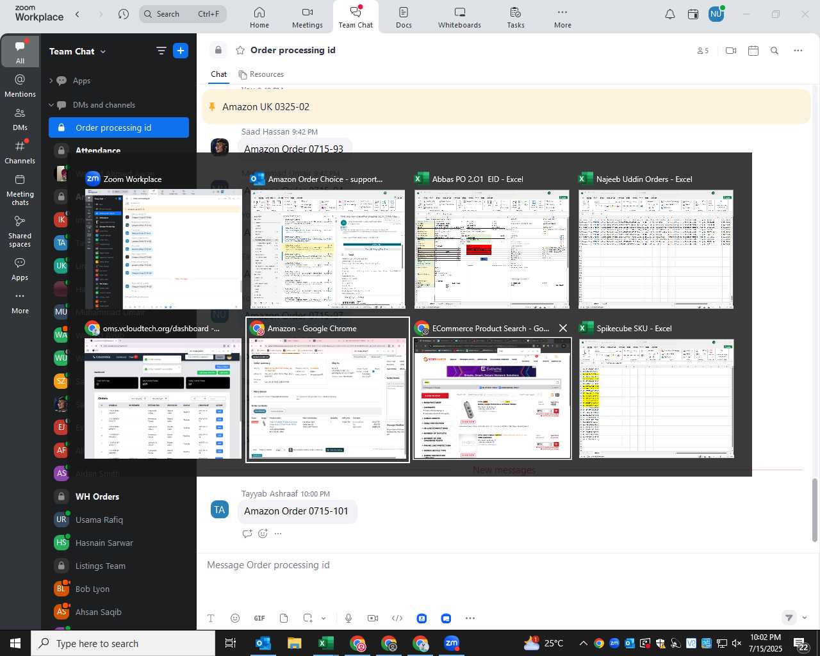
Task: Open the emoji picker in the composer
Action: (x=235, y=618)
